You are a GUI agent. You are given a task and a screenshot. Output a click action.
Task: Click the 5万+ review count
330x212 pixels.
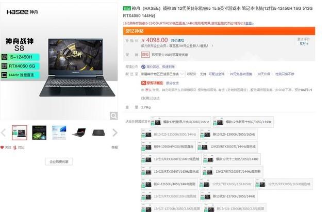tap(304, 44)
